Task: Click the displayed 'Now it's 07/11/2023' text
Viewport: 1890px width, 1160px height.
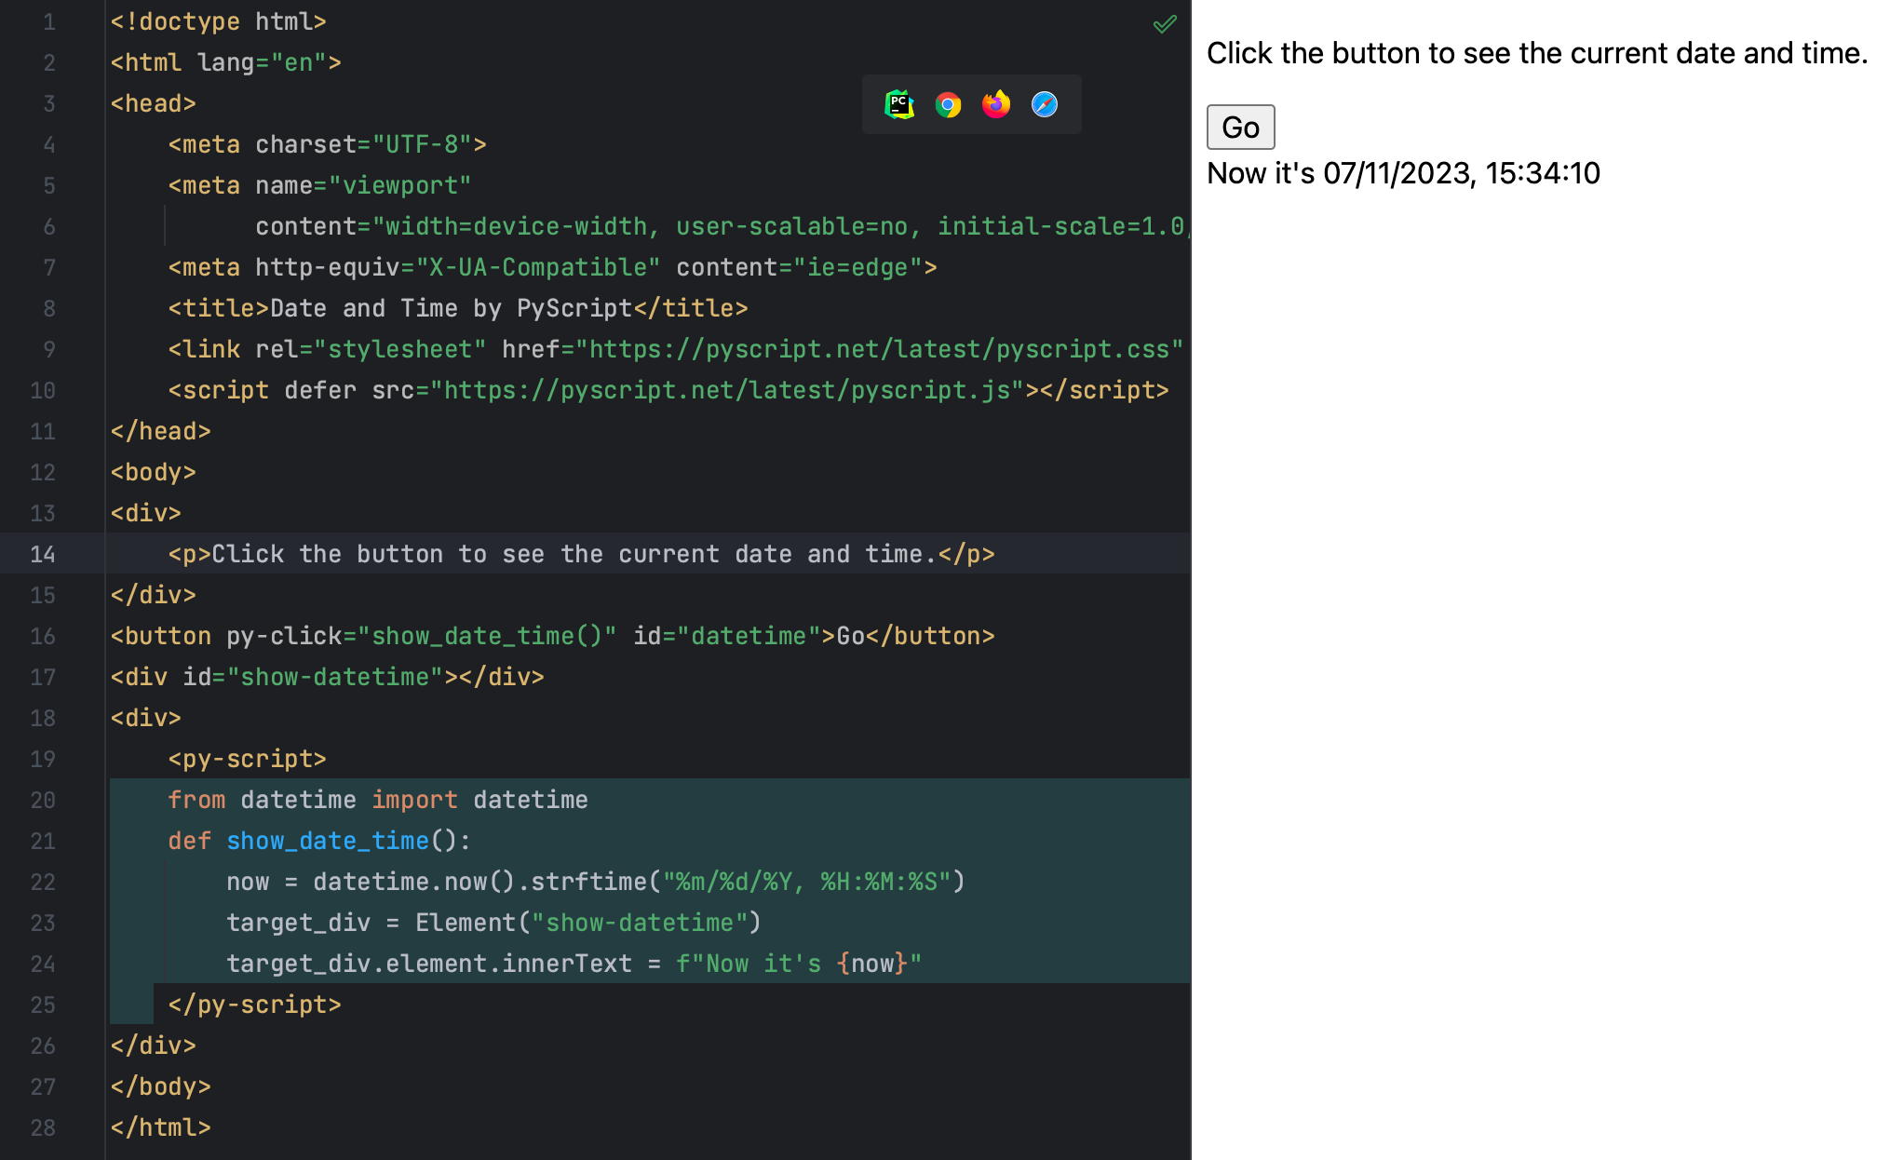Action: [1402, 173]
